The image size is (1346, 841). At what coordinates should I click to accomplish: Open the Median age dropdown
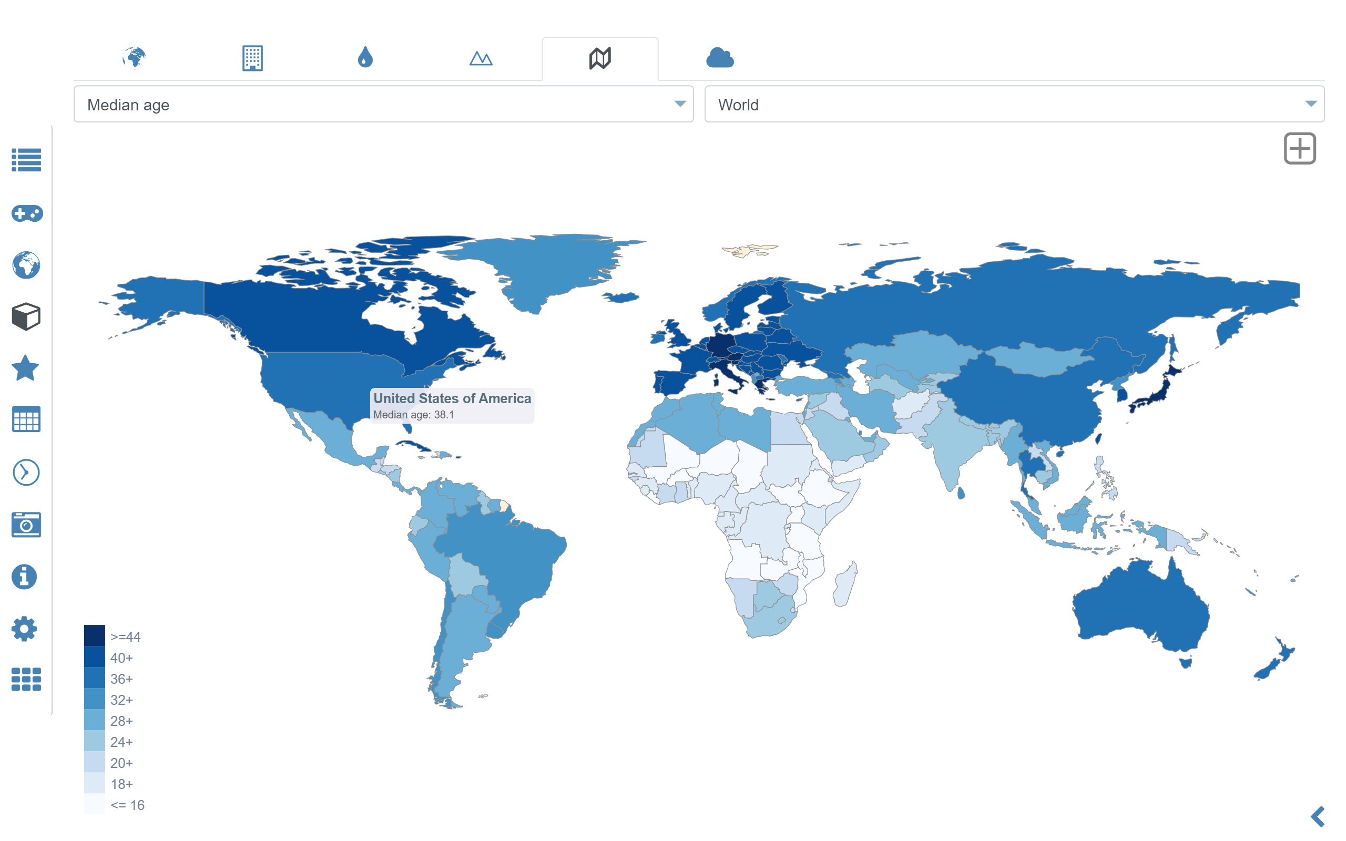tap(680, 104)
